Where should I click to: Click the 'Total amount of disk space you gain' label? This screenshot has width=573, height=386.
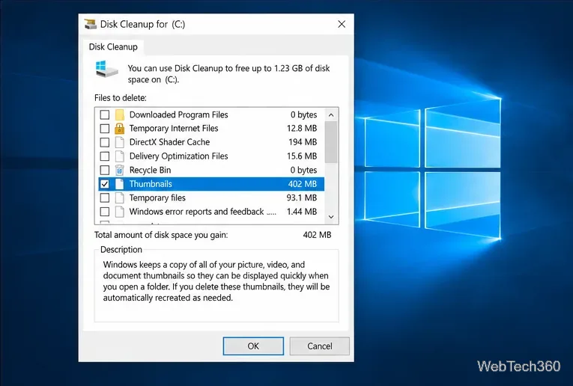pyautogui.click(x=161, y=235)
